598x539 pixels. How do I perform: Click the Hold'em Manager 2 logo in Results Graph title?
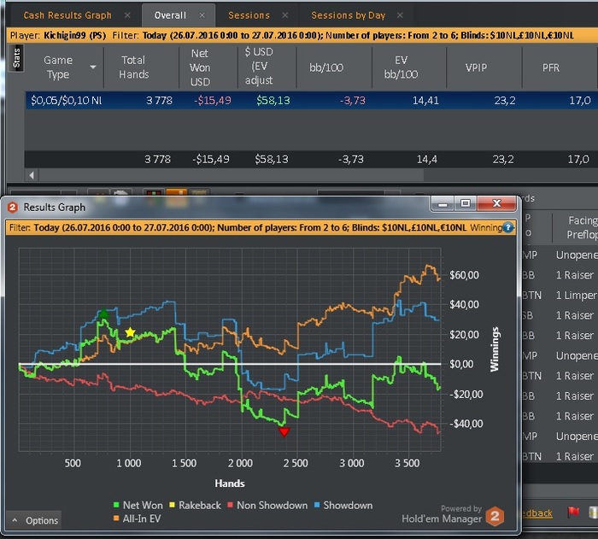(x=12, y=207)
